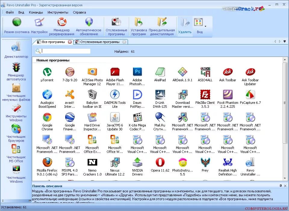Select FileZilla Client 3.5.3
Screen dimensions: 289x211
[205, 99]
